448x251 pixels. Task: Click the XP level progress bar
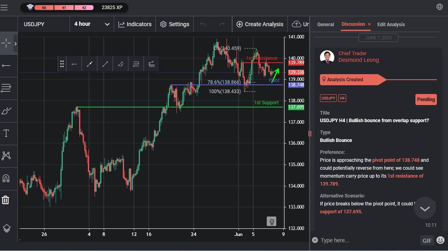tap(64, 8)
